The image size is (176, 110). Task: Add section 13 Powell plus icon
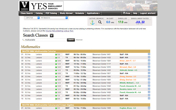click(x=149, y=92)
